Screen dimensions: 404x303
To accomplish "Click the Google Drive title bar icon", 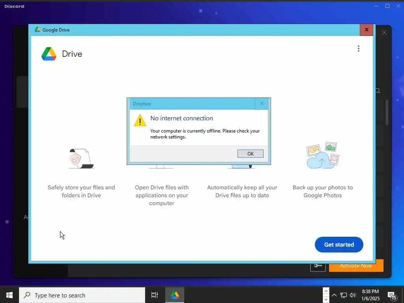I will (x=37, y=30).
